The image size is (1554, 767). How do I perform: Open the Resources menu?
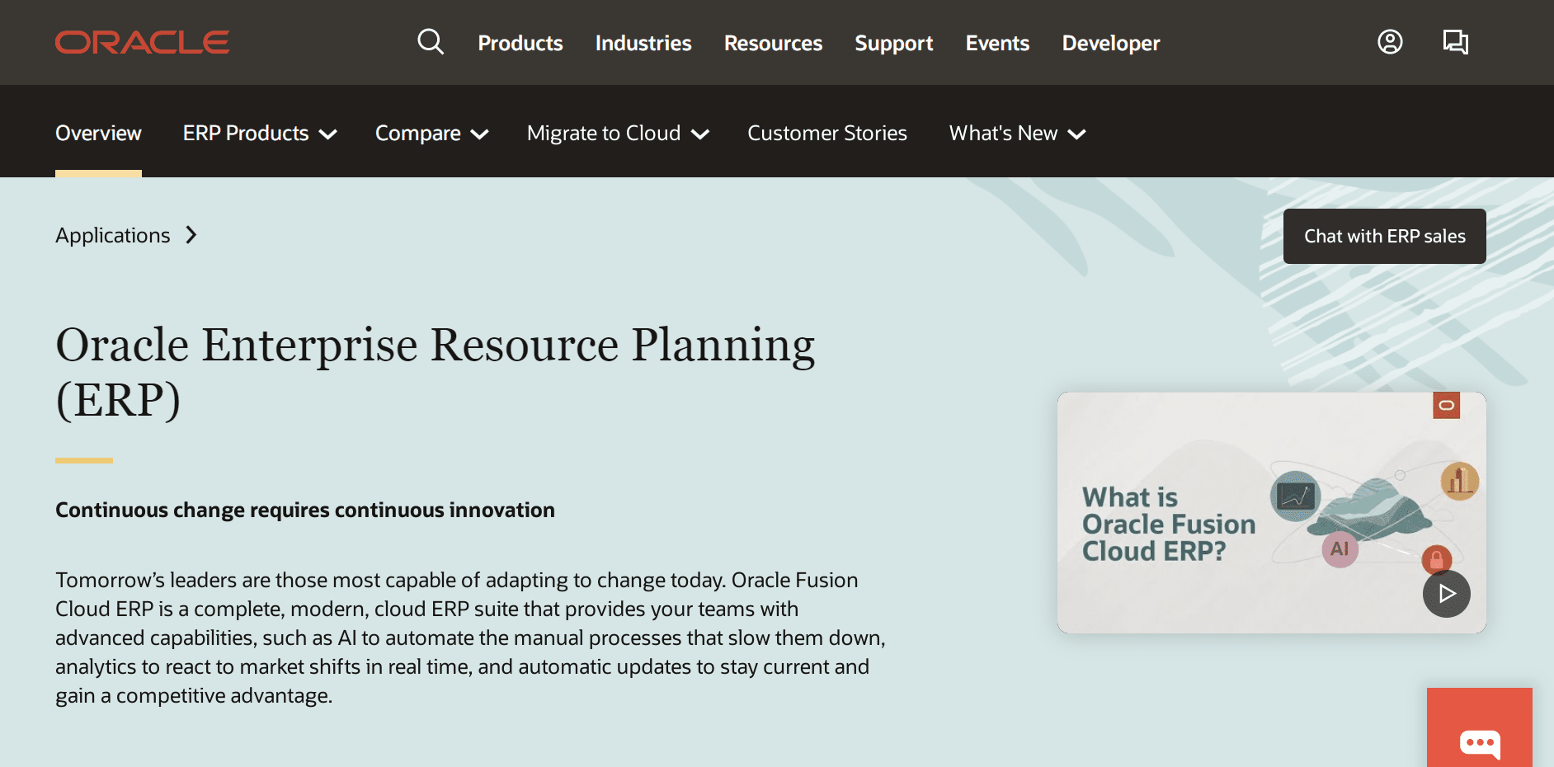pos(773,43)
